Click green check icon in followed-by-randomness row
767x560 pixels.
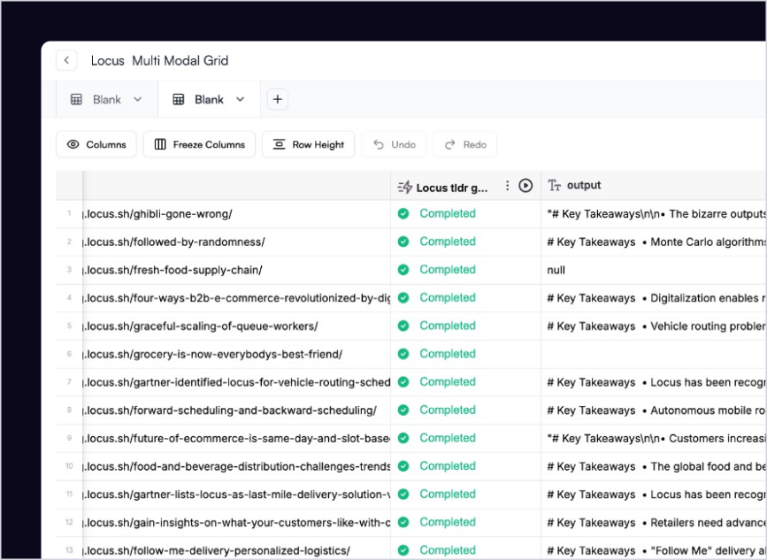(403, 242)
